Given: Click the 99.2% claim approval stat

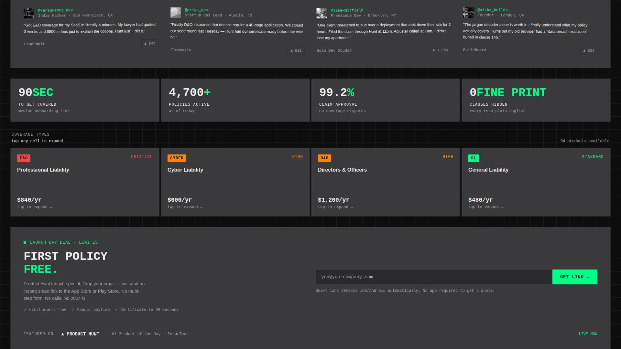Looking at the screenshot, I should (386, 100).
